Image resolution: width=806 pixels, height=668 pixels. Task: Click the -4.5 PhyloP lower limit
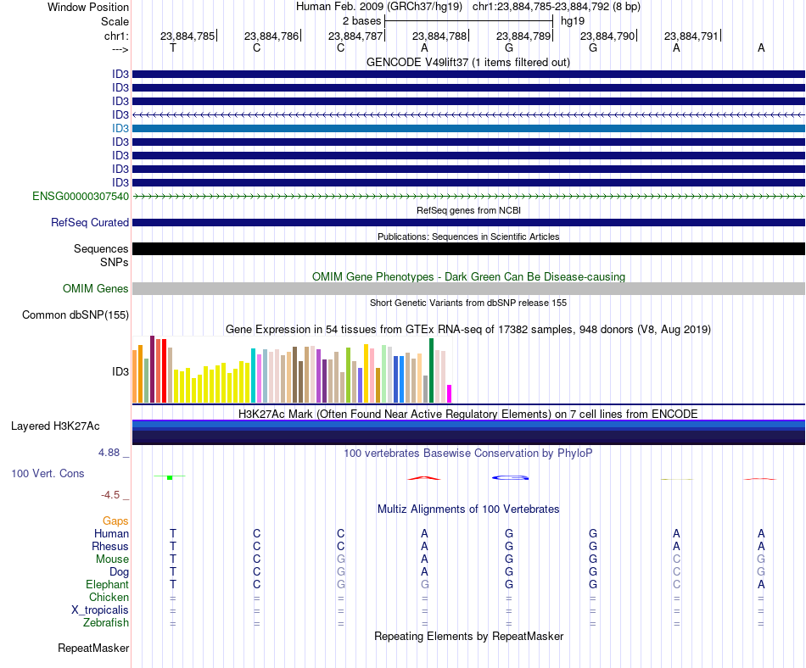pos(110,494)
